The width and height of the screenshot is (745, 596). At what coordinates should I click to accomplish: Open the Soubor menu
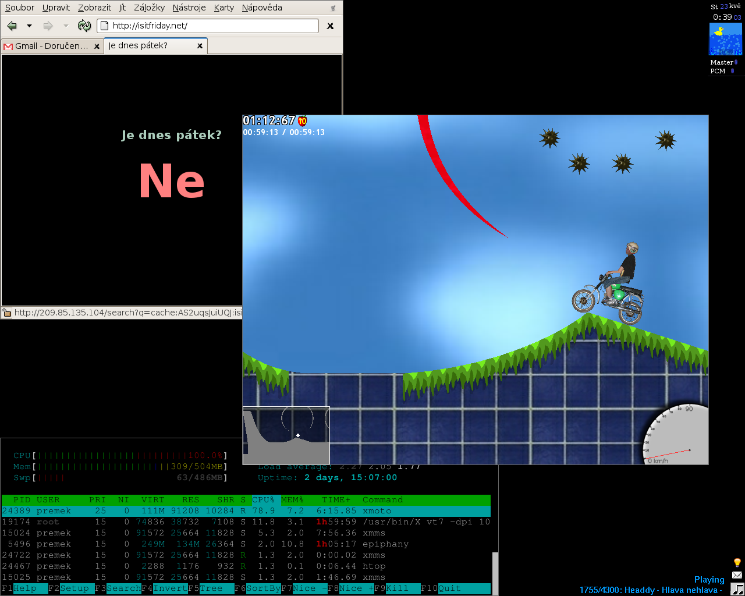click(20, 8)
